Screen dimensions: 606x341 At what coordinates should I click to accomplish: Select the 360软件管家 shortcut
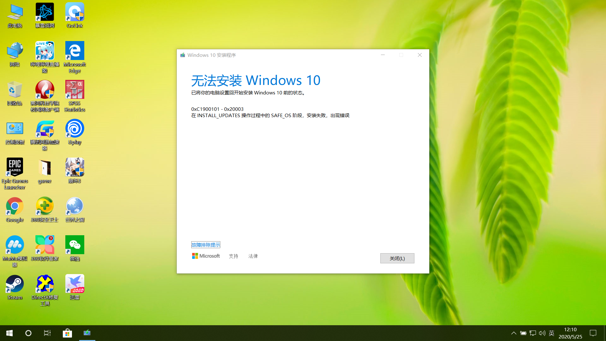point(45,248)
